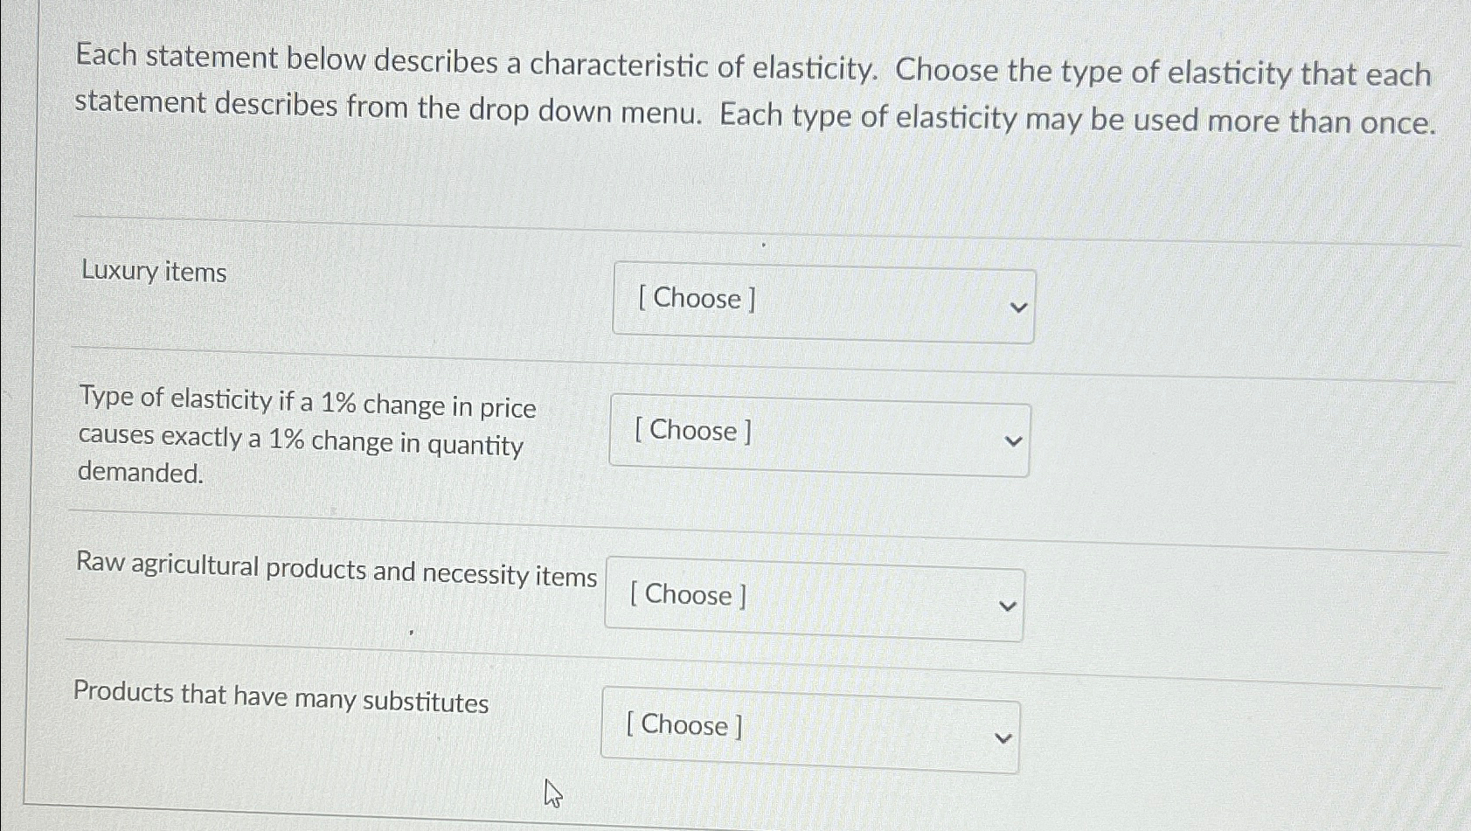Screen dimensions: 1471x831
Task: Click the Products that have many substitutes text
Action: [x=281, y=702]
